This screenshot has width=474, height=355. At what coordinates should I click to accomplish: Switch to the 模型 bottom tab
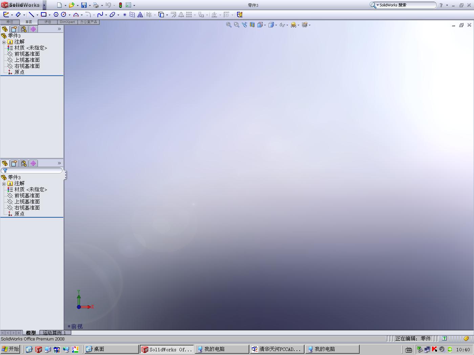tap(31, 333)
